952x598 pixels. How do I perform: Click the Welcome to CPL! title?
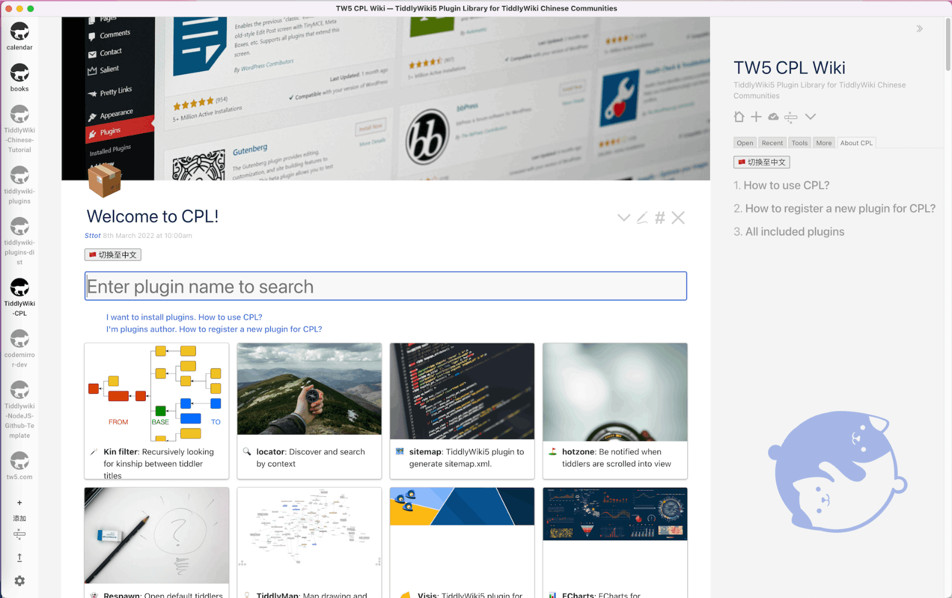pos(152,216)
